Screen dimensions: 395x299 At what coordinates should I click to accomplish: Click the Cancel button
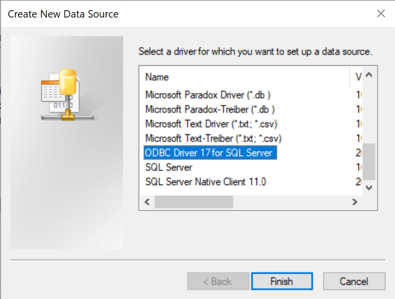[354, 281]
